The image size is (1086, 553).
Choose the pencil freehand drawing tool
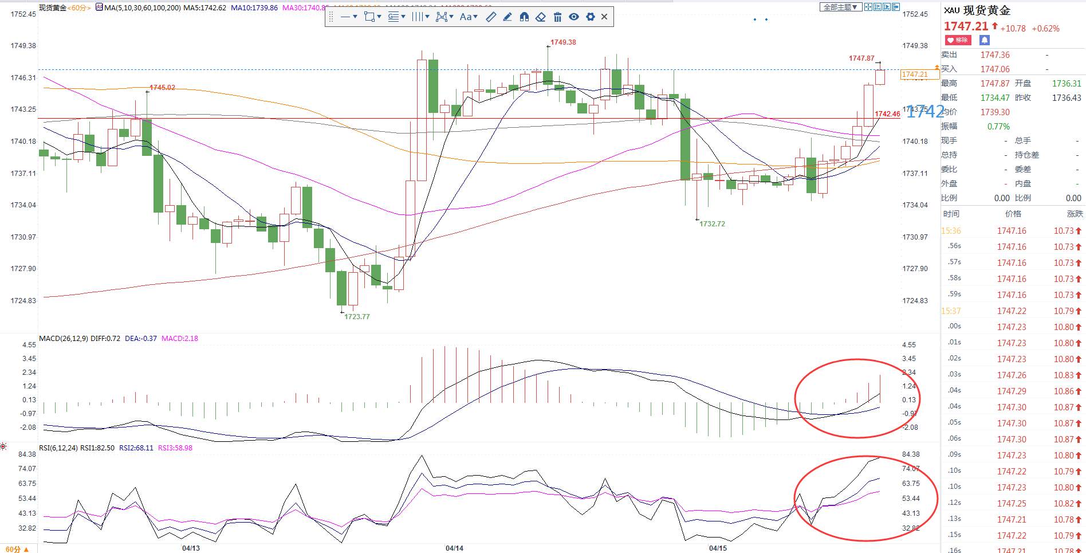(x=507, y=17)
